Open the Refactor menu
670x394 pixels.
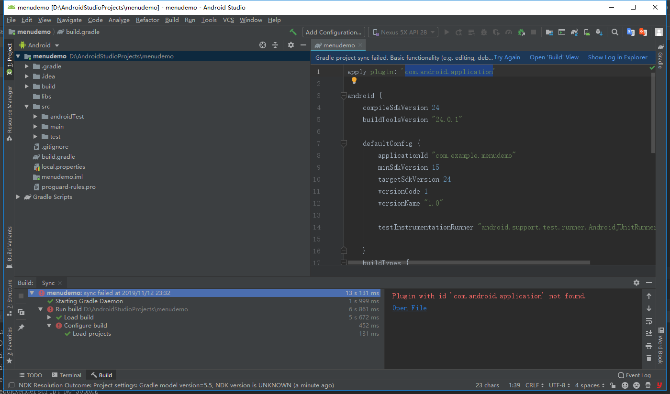pos(147,20)
